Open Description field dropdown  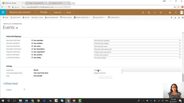[137, 49]
